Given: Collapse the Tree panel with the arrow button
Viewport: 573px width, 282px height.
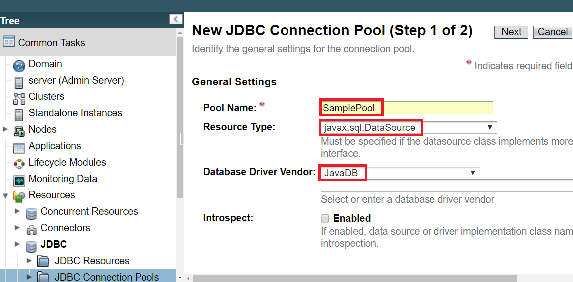Looking at the screenshot, I should tap(176, 19).
